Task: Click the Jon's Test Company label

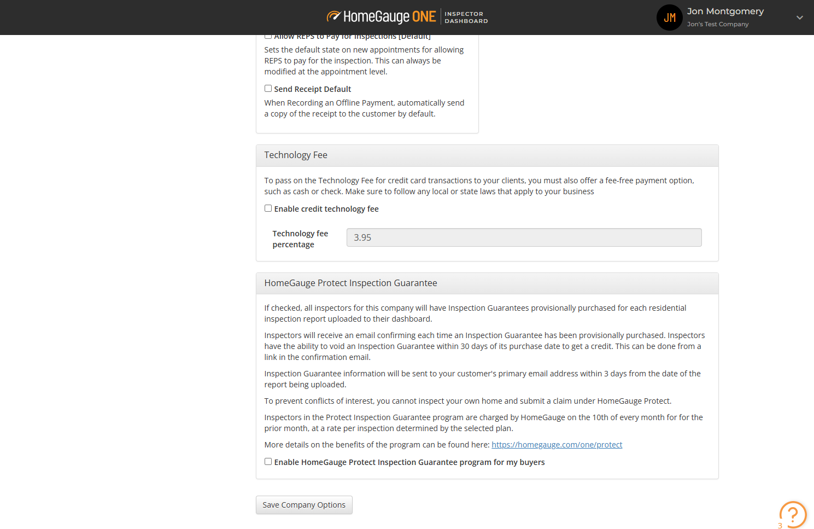Action: coord(717,24)
